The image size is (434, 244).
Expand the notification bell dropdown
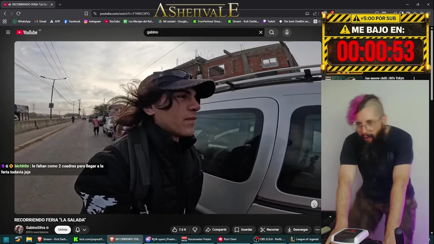click(x=81, y=229)
